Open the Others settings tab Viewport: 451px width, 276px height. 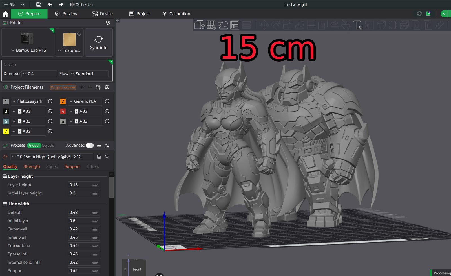pos(93,167)
